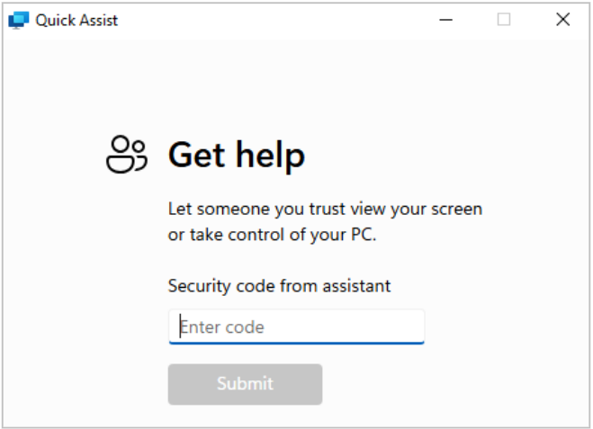Click the Get help heading
The width and height of the screenshot is (593, 429).
(x=236, y=156)
